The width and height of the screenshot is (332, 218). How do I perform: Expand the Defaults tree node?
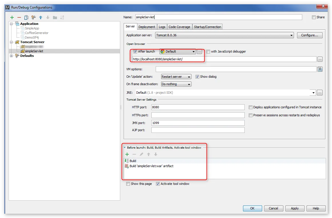pos(11,56)
